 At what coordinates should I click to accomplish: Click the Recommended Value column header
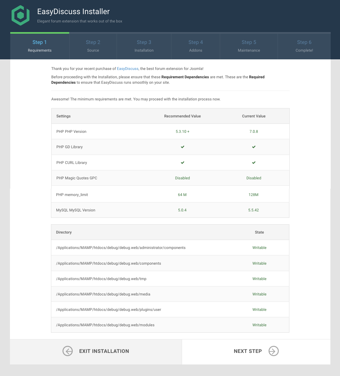pos(182,116)
